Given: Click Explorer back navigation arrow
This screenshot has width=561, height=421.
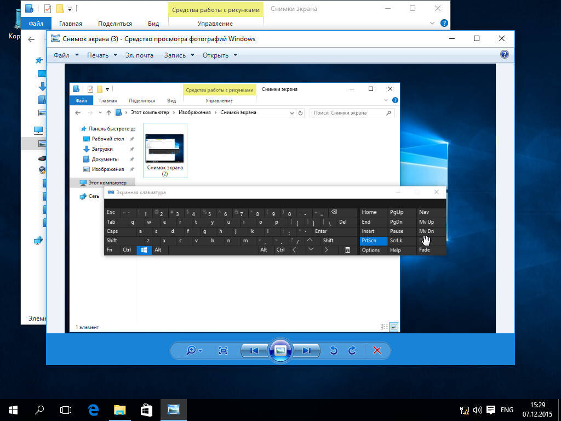Looking at the screenshot, I should [31, 39].
